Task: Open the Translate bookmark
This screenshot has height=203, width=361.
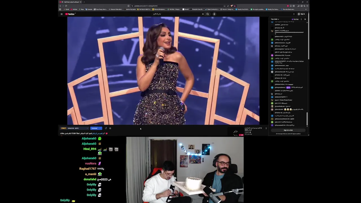Action: (x=89, y=9)
